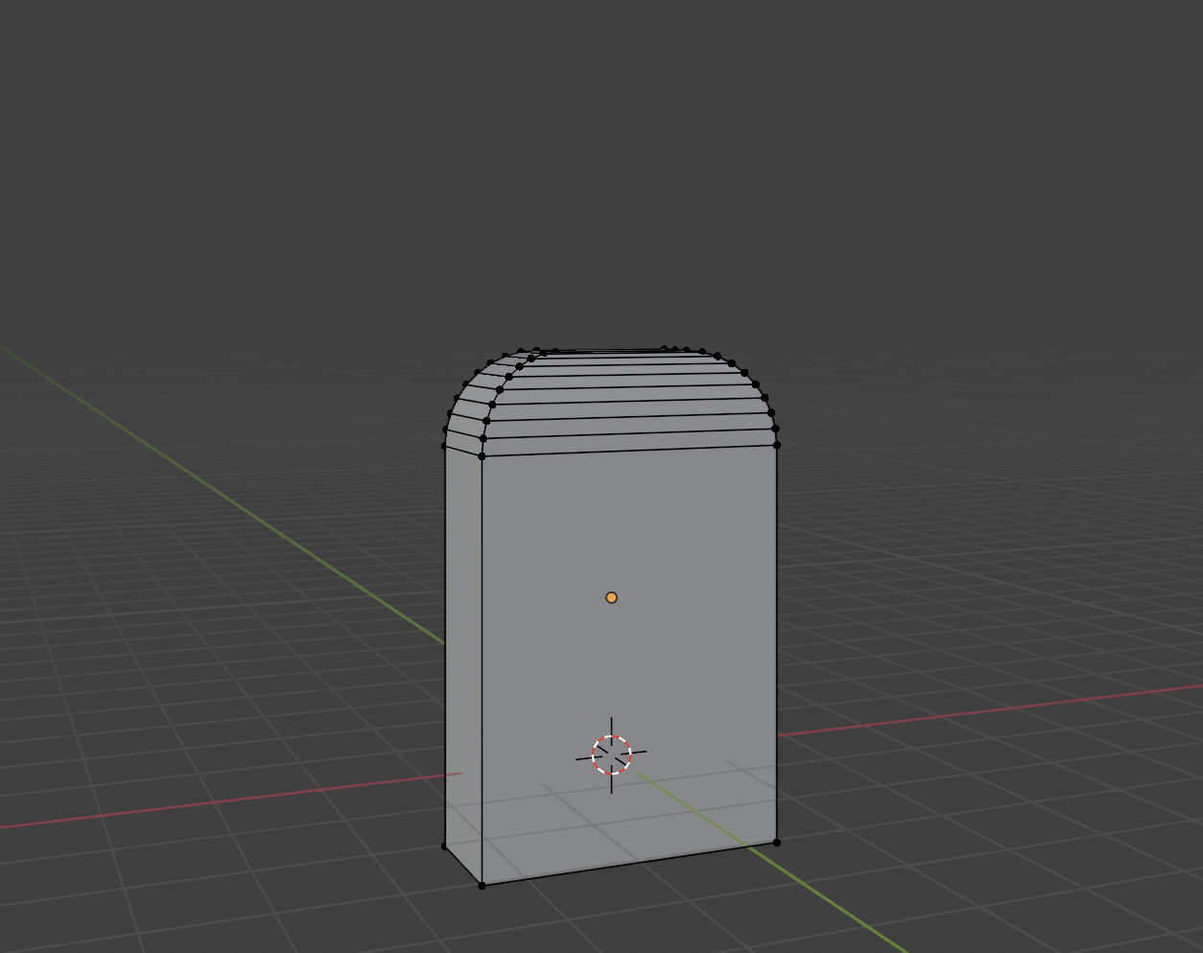
Task: Select the bottom front-right corner vertex
Action: 776,842
